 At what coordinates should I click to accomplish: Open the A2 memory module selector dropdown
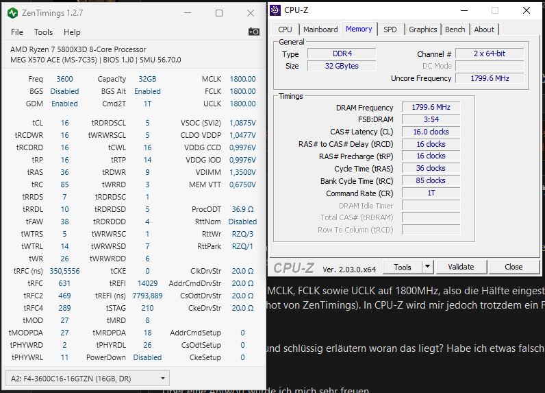88,379
